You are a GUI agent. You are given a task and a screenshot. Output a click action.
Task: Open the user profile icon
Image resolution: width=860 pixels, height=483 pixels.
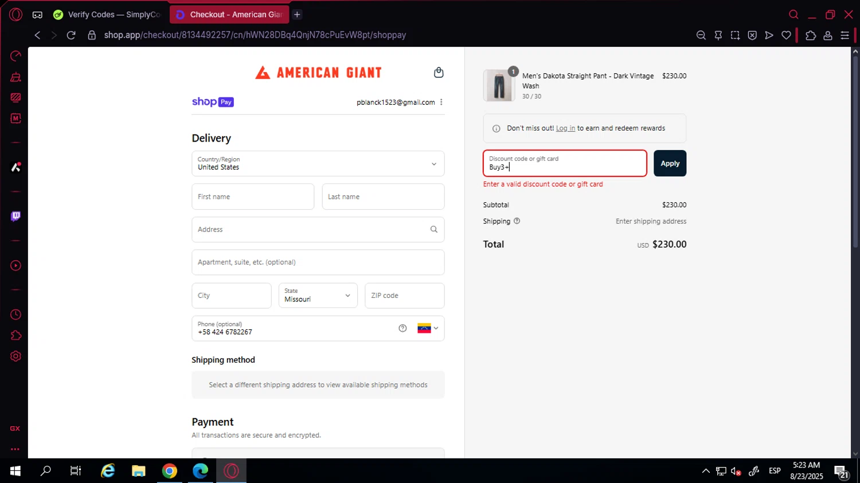point(828,35)
